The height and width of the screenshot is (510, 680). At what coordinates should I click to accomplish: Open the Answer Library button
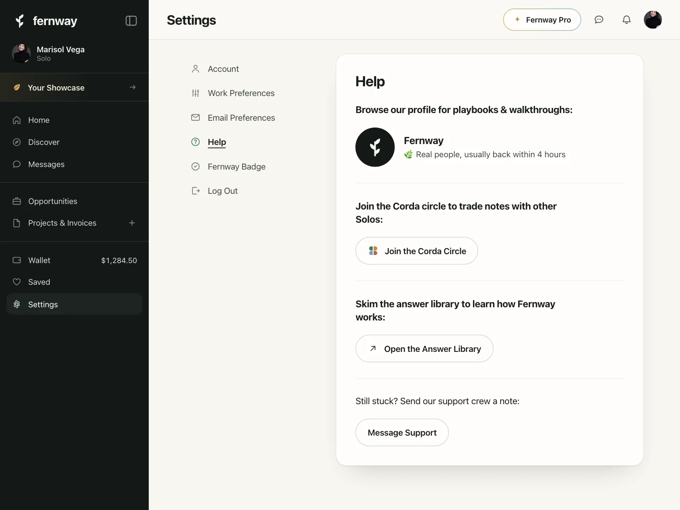[424, 348]
